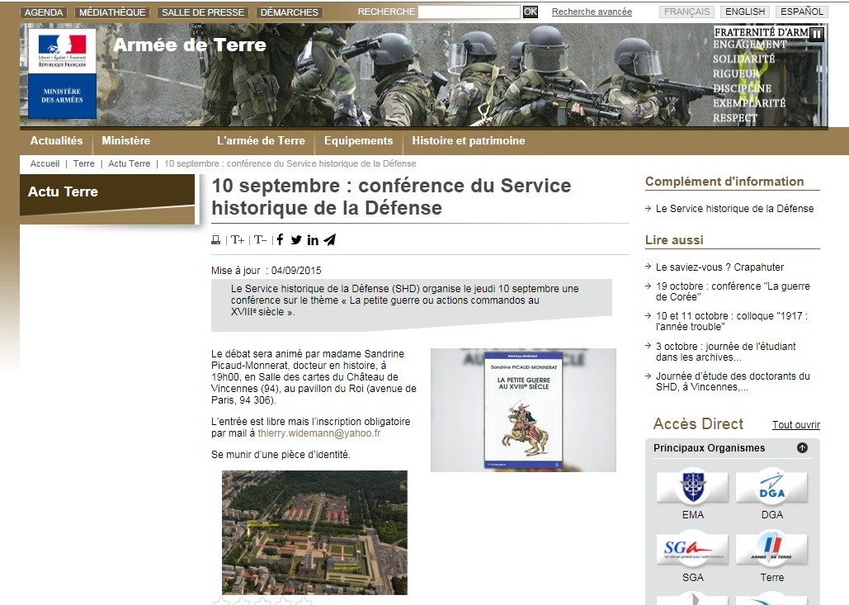This screenshot has width=849, height=605.
Task: Increase text size with T+ icon
Action: pos(238,240)
